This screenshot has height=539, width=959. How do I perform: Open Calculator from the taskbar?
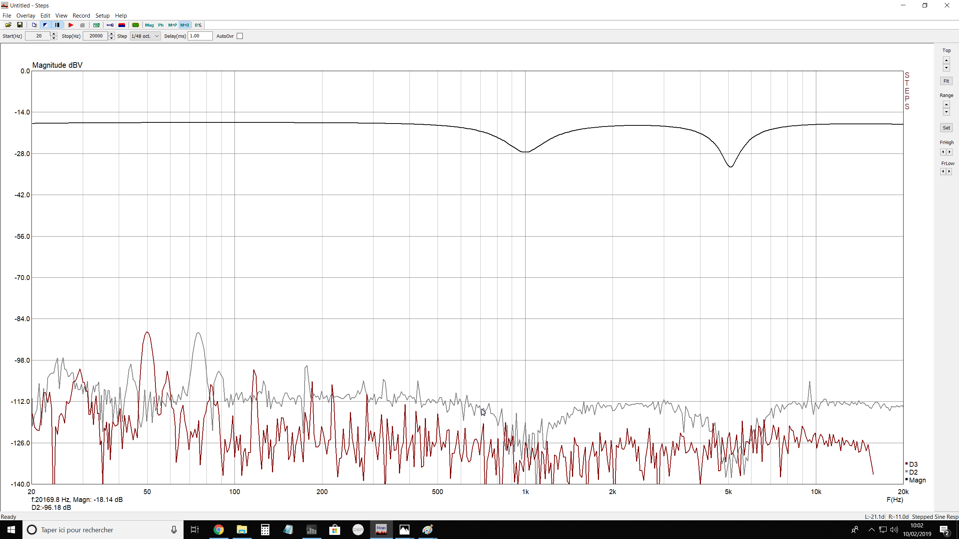point(265,530)
